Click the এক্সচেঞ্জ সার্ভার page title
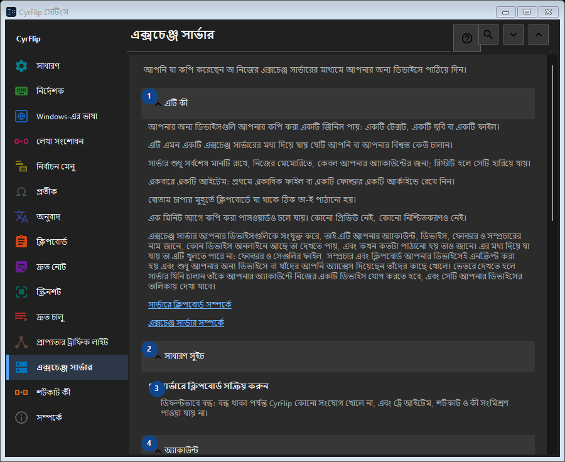565x462 pixels. [172, 35]
